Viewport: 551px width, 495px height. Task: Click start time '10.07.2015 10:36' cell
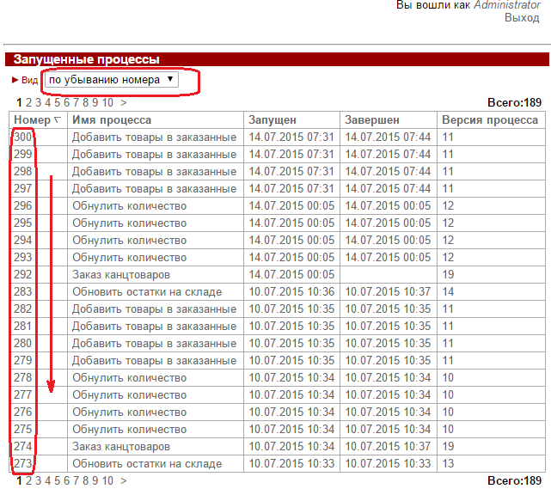[x=291, y=292]
